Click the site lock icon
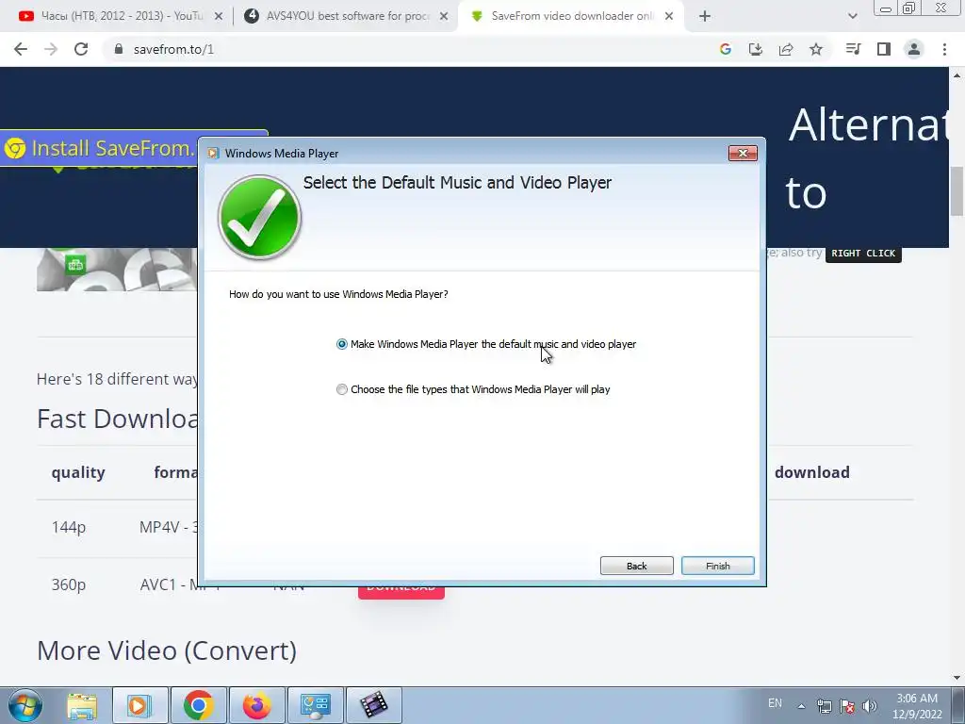Viewport: 965px width, 724px height. [x=119, y=49]
